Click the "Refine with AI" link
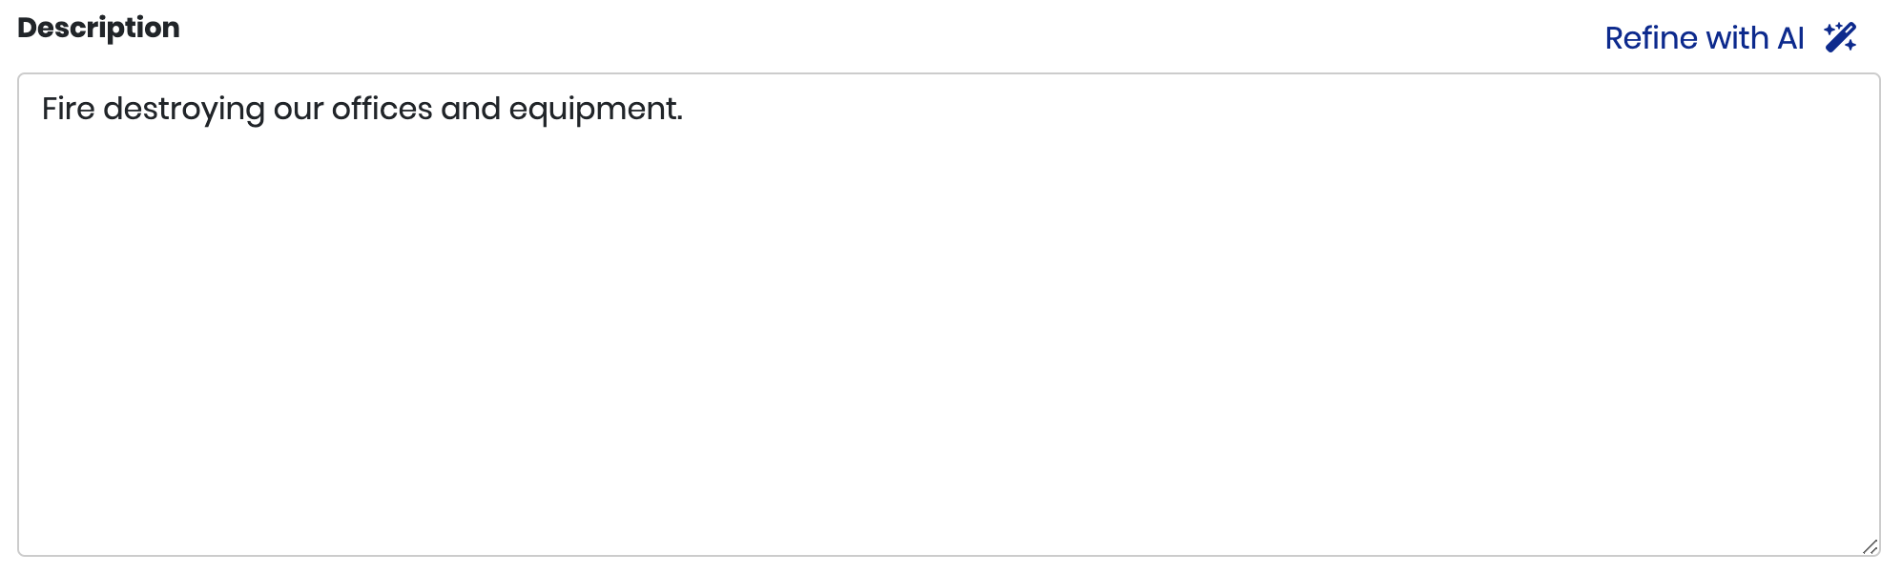Viewport: 1902px width, 574px height. click(x=1704, y=38)
